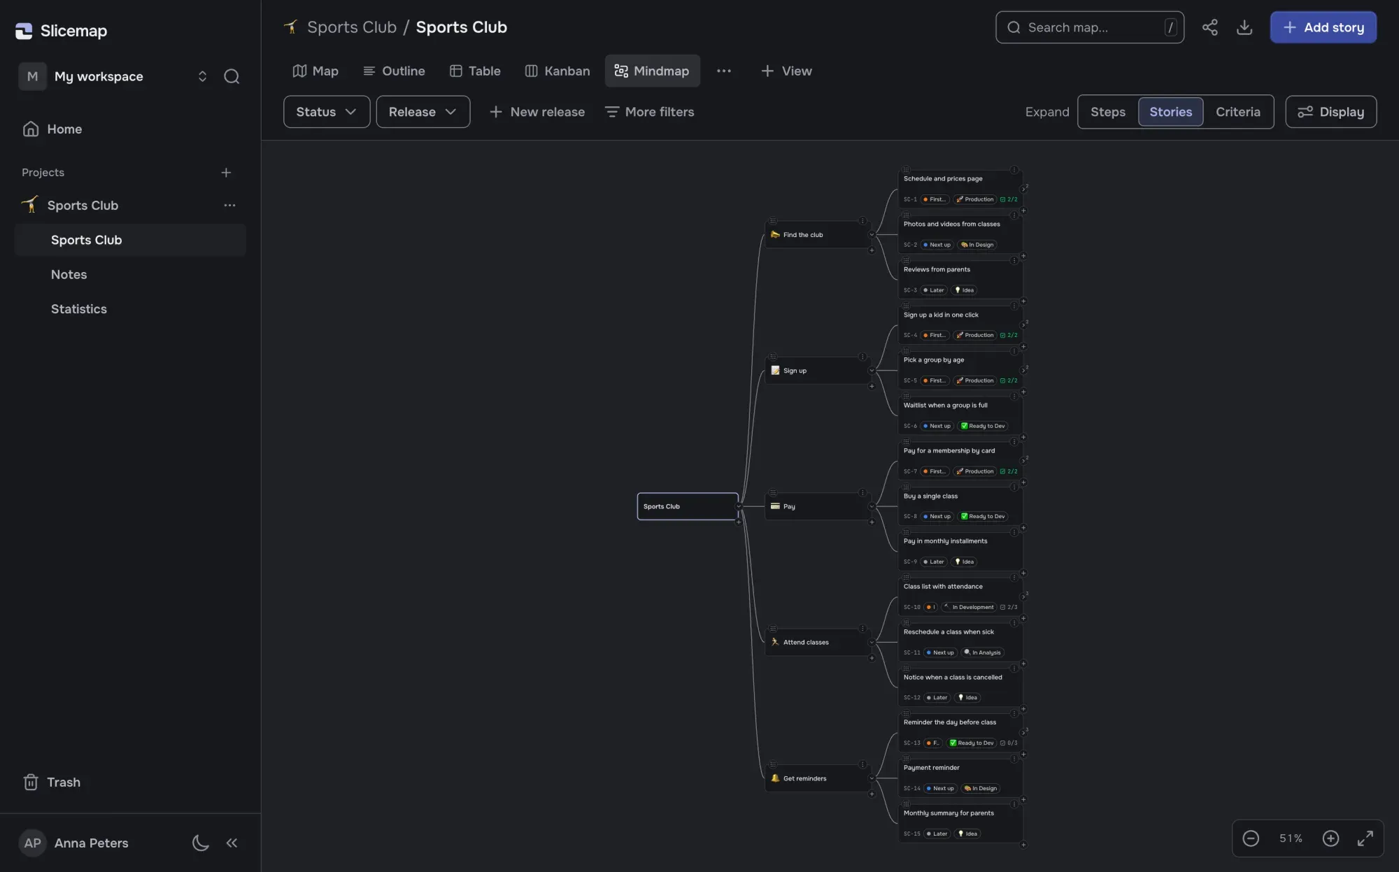This screenshot has height=872, width=1399.
Task: Select the Attend classes node
Action: pos(818,642)
